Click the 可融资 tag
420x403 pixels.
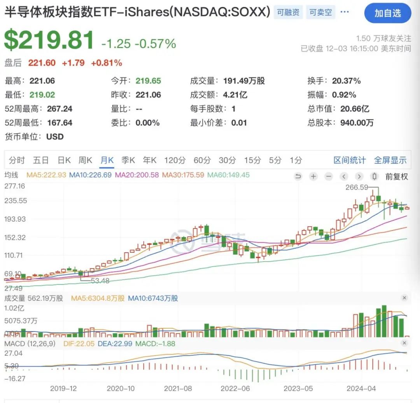288,12
